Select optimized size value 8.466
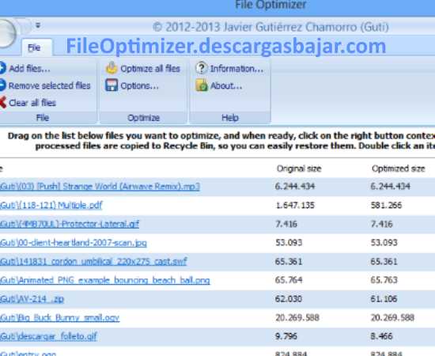Image resolution: width=435 pixels, height=356 pixels. pyautogui.click(x=381, y=336)
